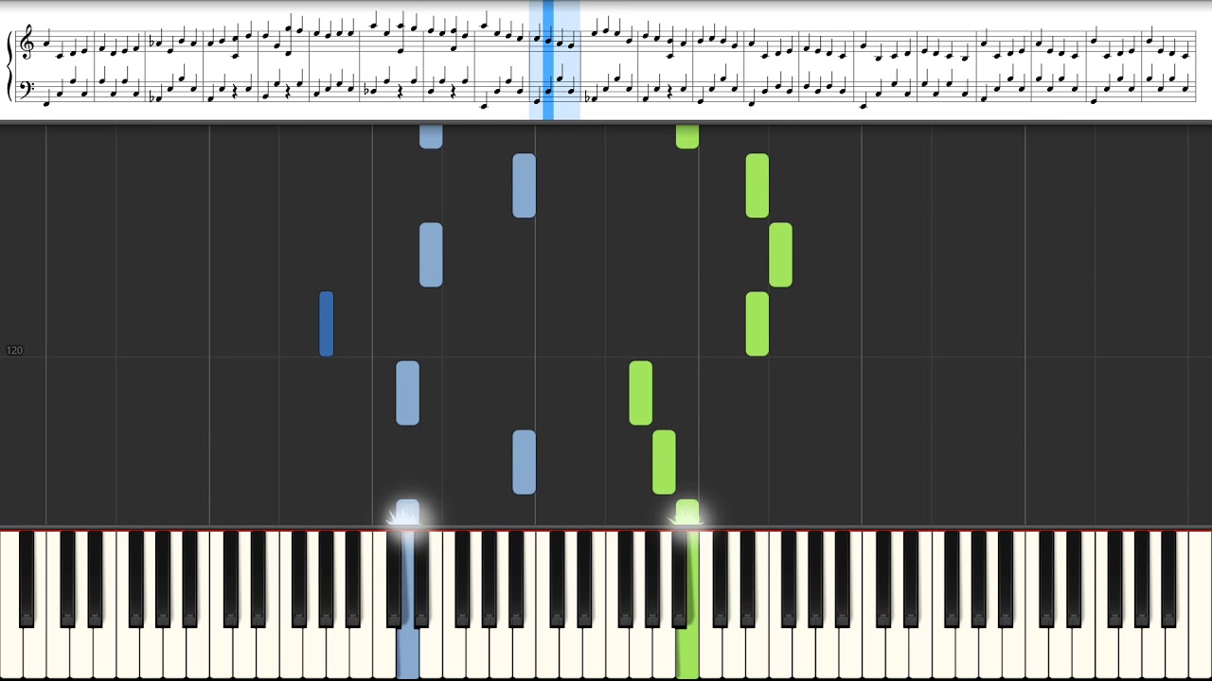
Task: Click the partially visible green note at top
Action: point(687,136)
